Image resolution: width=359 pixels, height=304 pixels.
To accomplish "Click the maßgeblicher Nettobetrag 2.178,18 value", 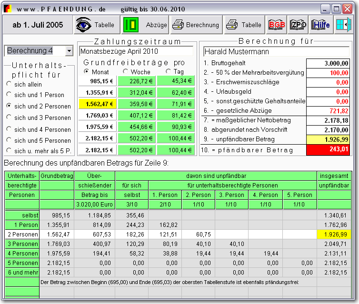I will coord(328,120).
